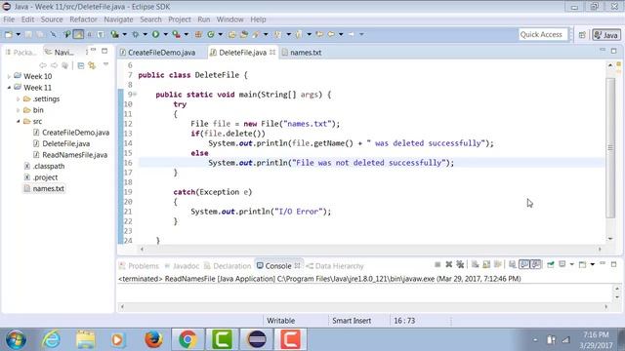Image resolution: width=625 pixels, height=351 pixels.
Task: Open Chrome from the Windows taskbar
Action: coord(187,339)
